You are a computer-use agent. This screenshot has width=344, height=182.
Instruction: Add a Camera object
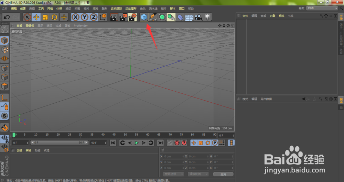pyautogui.click(x=198, y=17)
